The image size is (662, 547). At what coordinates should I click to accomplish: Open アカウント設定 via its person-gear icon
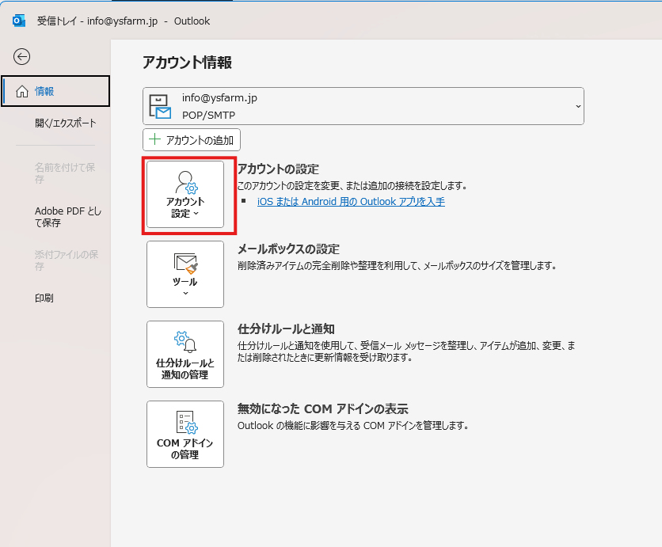pyautogui.click(x=185, y=183)
